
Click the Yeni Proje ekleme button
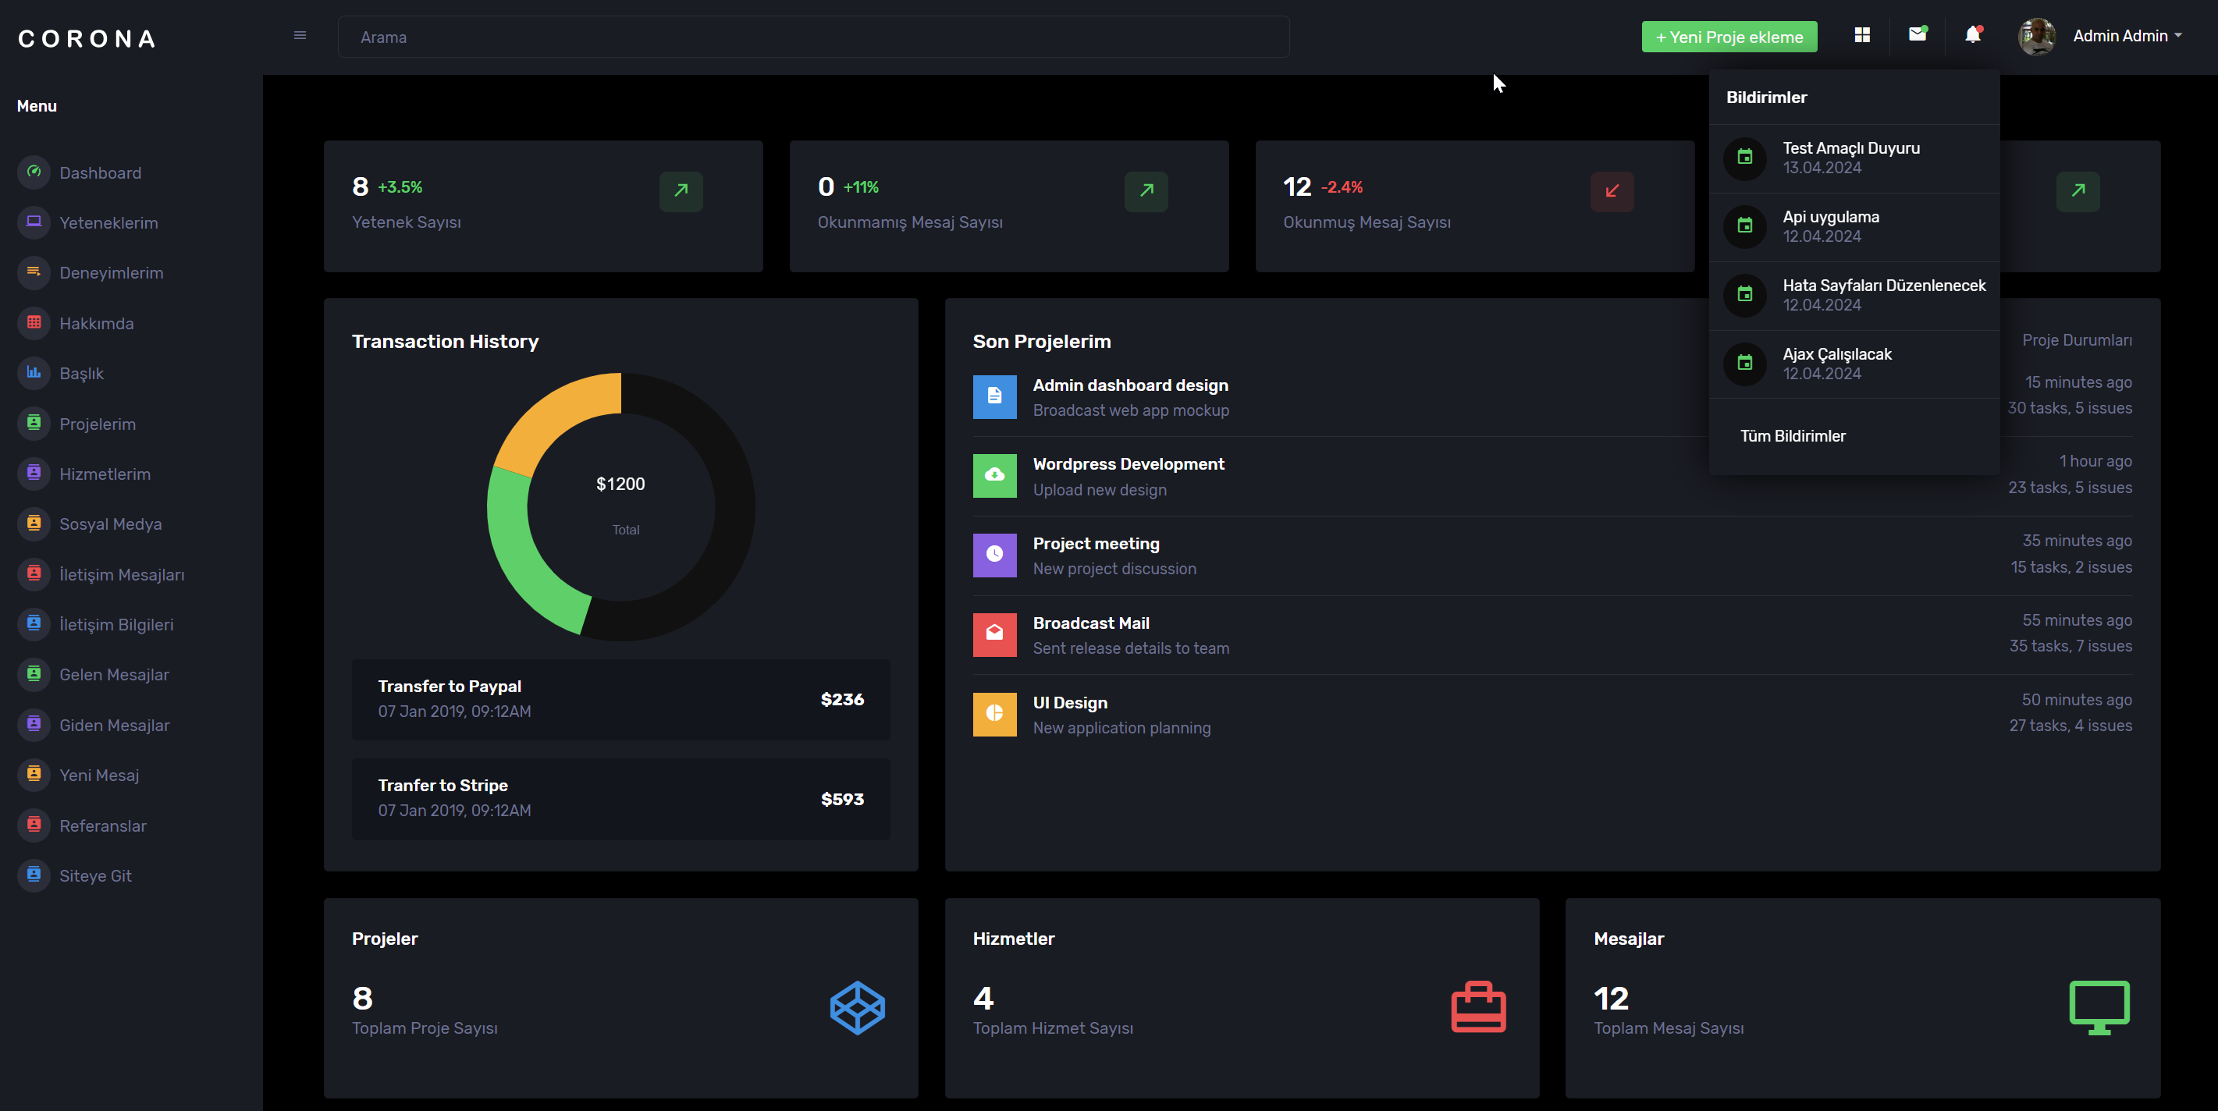pos(1729,37)
